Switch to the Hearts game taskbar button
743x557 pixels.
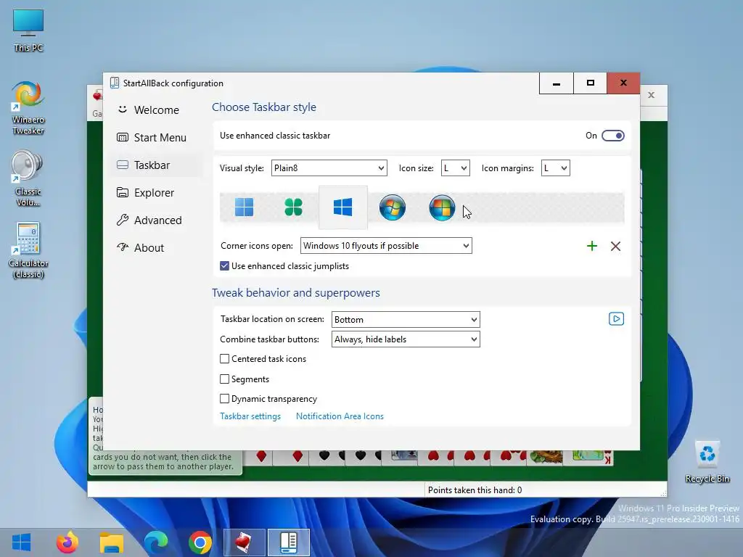click(245, 542)
